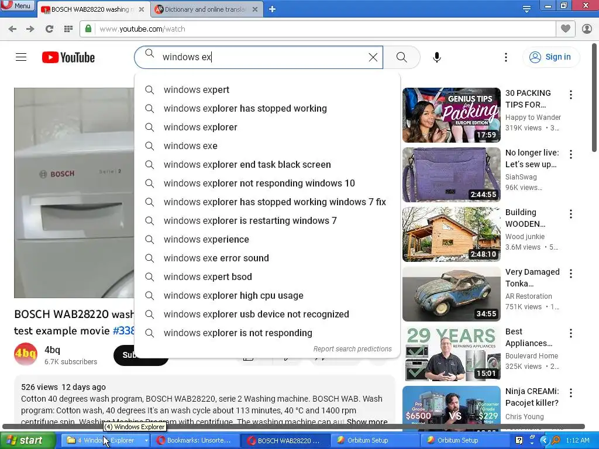The width and height of the screenshot is (599, 449).
Task: Expand the Windows Explorer group dropdown arrow
Action: pyautogui.click(x=146, y=440)
